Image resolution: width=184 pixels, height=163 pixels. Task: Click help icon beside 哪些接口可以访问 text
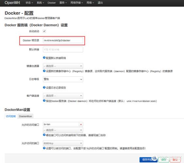(44, 135)
